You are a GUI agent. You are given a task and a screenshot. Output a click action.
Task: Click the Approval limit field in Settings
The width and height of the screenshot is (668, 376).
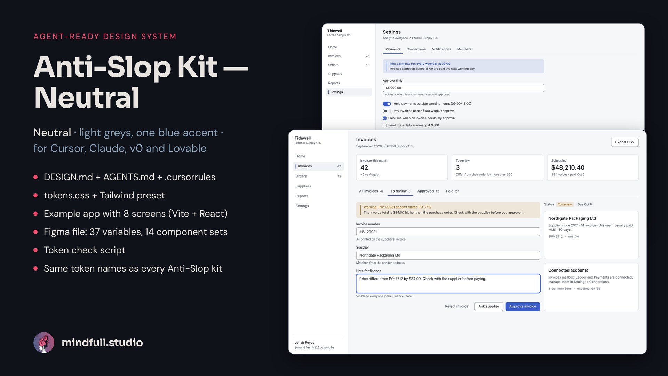463,88
